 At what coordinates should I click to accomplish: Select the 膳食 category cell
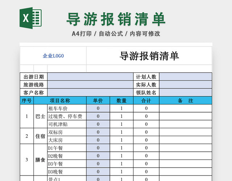point(40,160)
